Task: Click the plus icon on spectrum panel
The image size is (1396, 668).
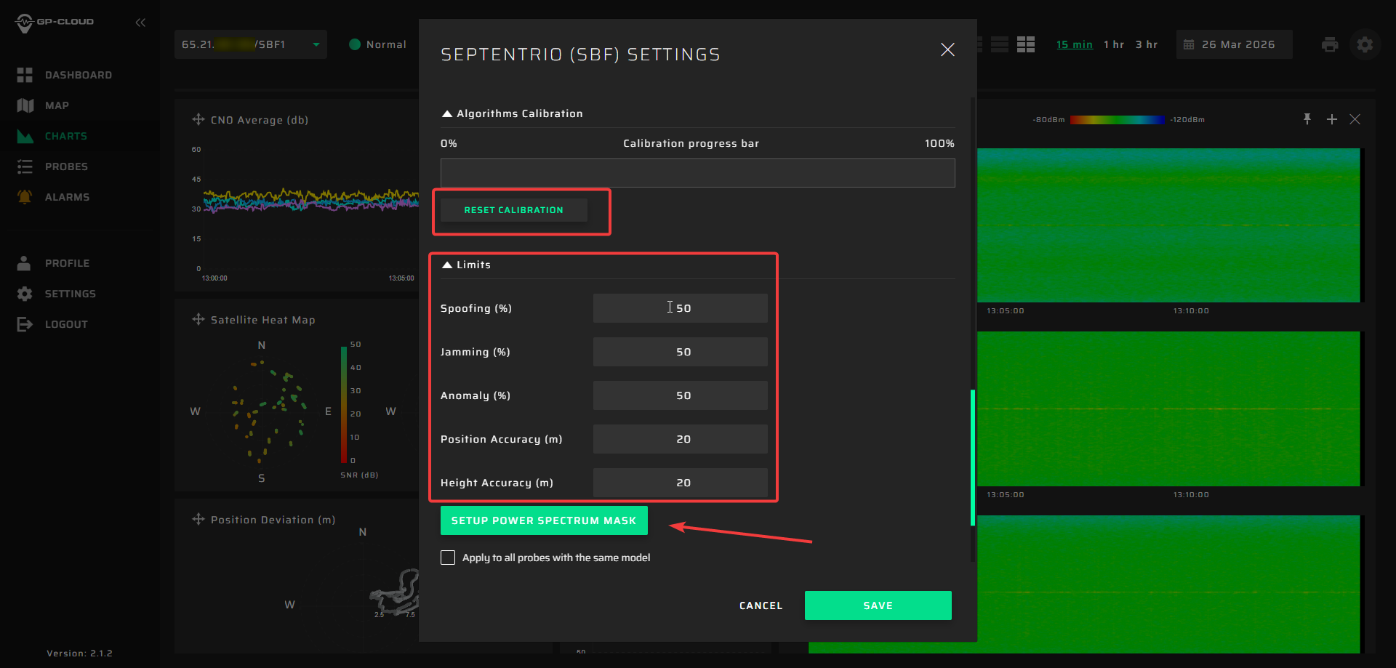Action: point(1331,119)
